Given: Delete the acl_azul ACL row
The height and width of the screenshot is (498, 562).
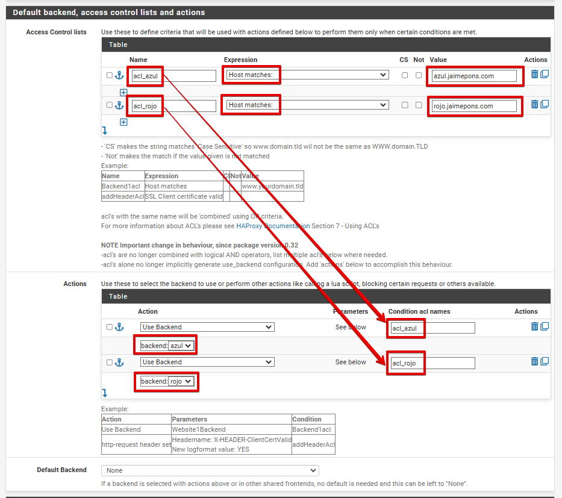Looking at the screenshot, I should point(534,75).
